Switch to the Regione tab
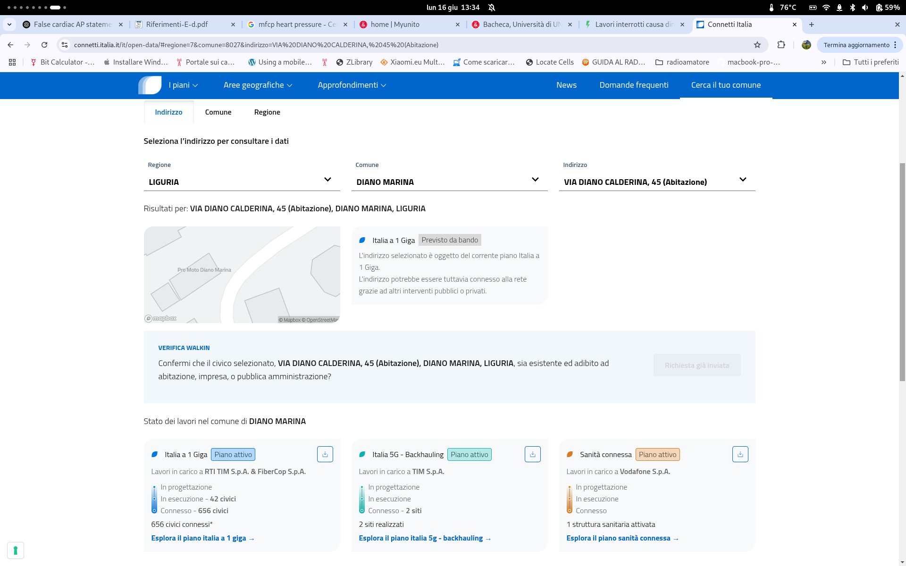Viewport: 906px width, 566px height. [x=267, y=112]
